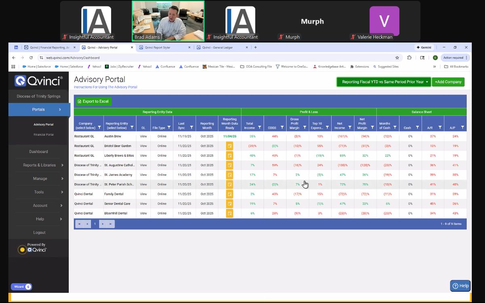Open Gemini from the browser toolbar

coord(424,47)
